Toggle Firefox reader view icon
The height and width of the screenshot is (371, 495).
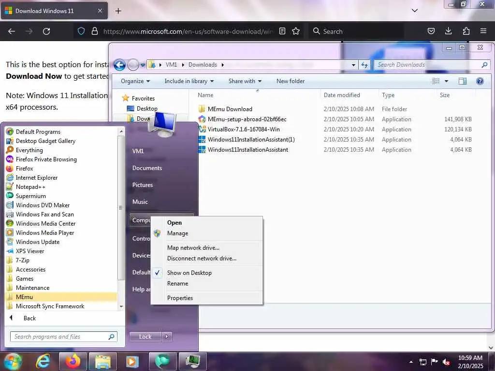[282, 31]
